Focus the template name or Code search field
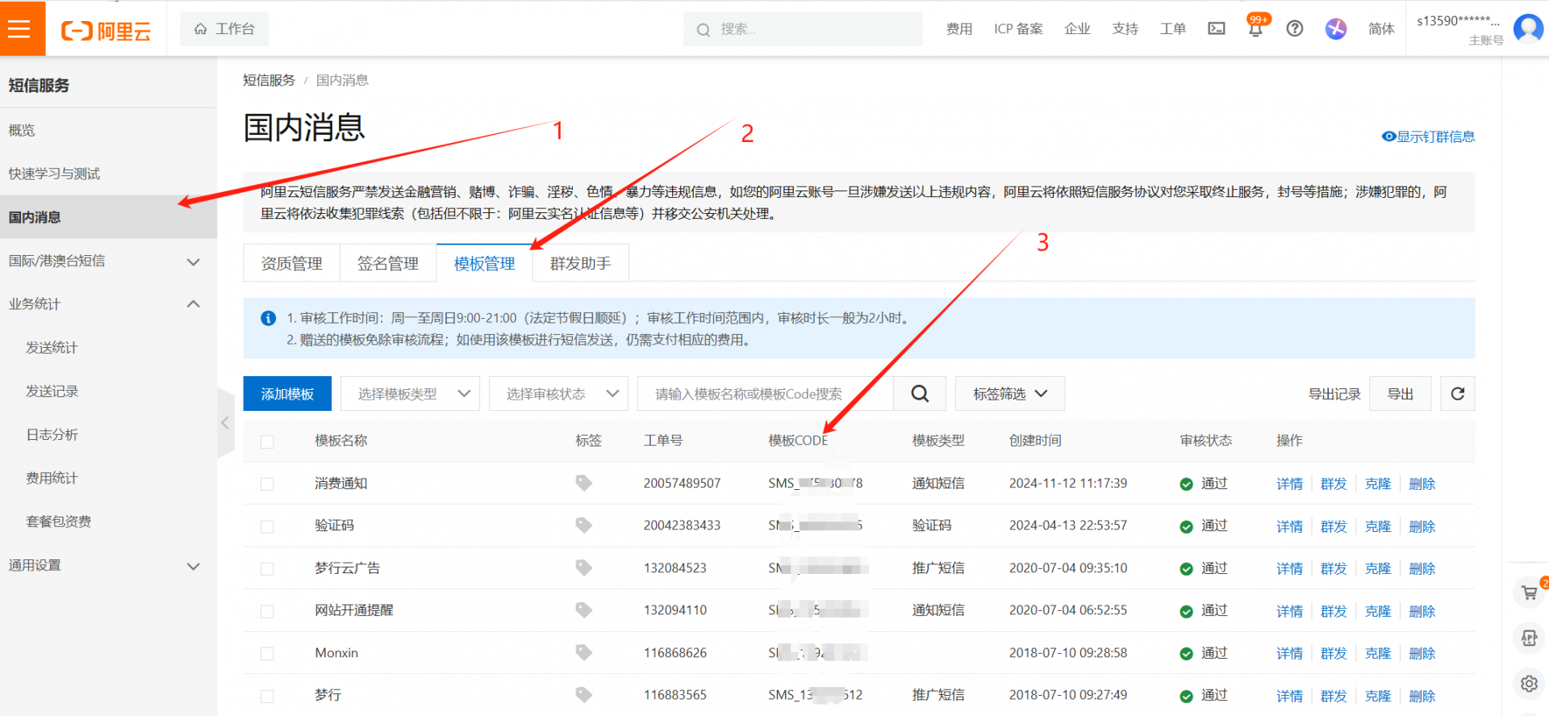 [765, 394]
